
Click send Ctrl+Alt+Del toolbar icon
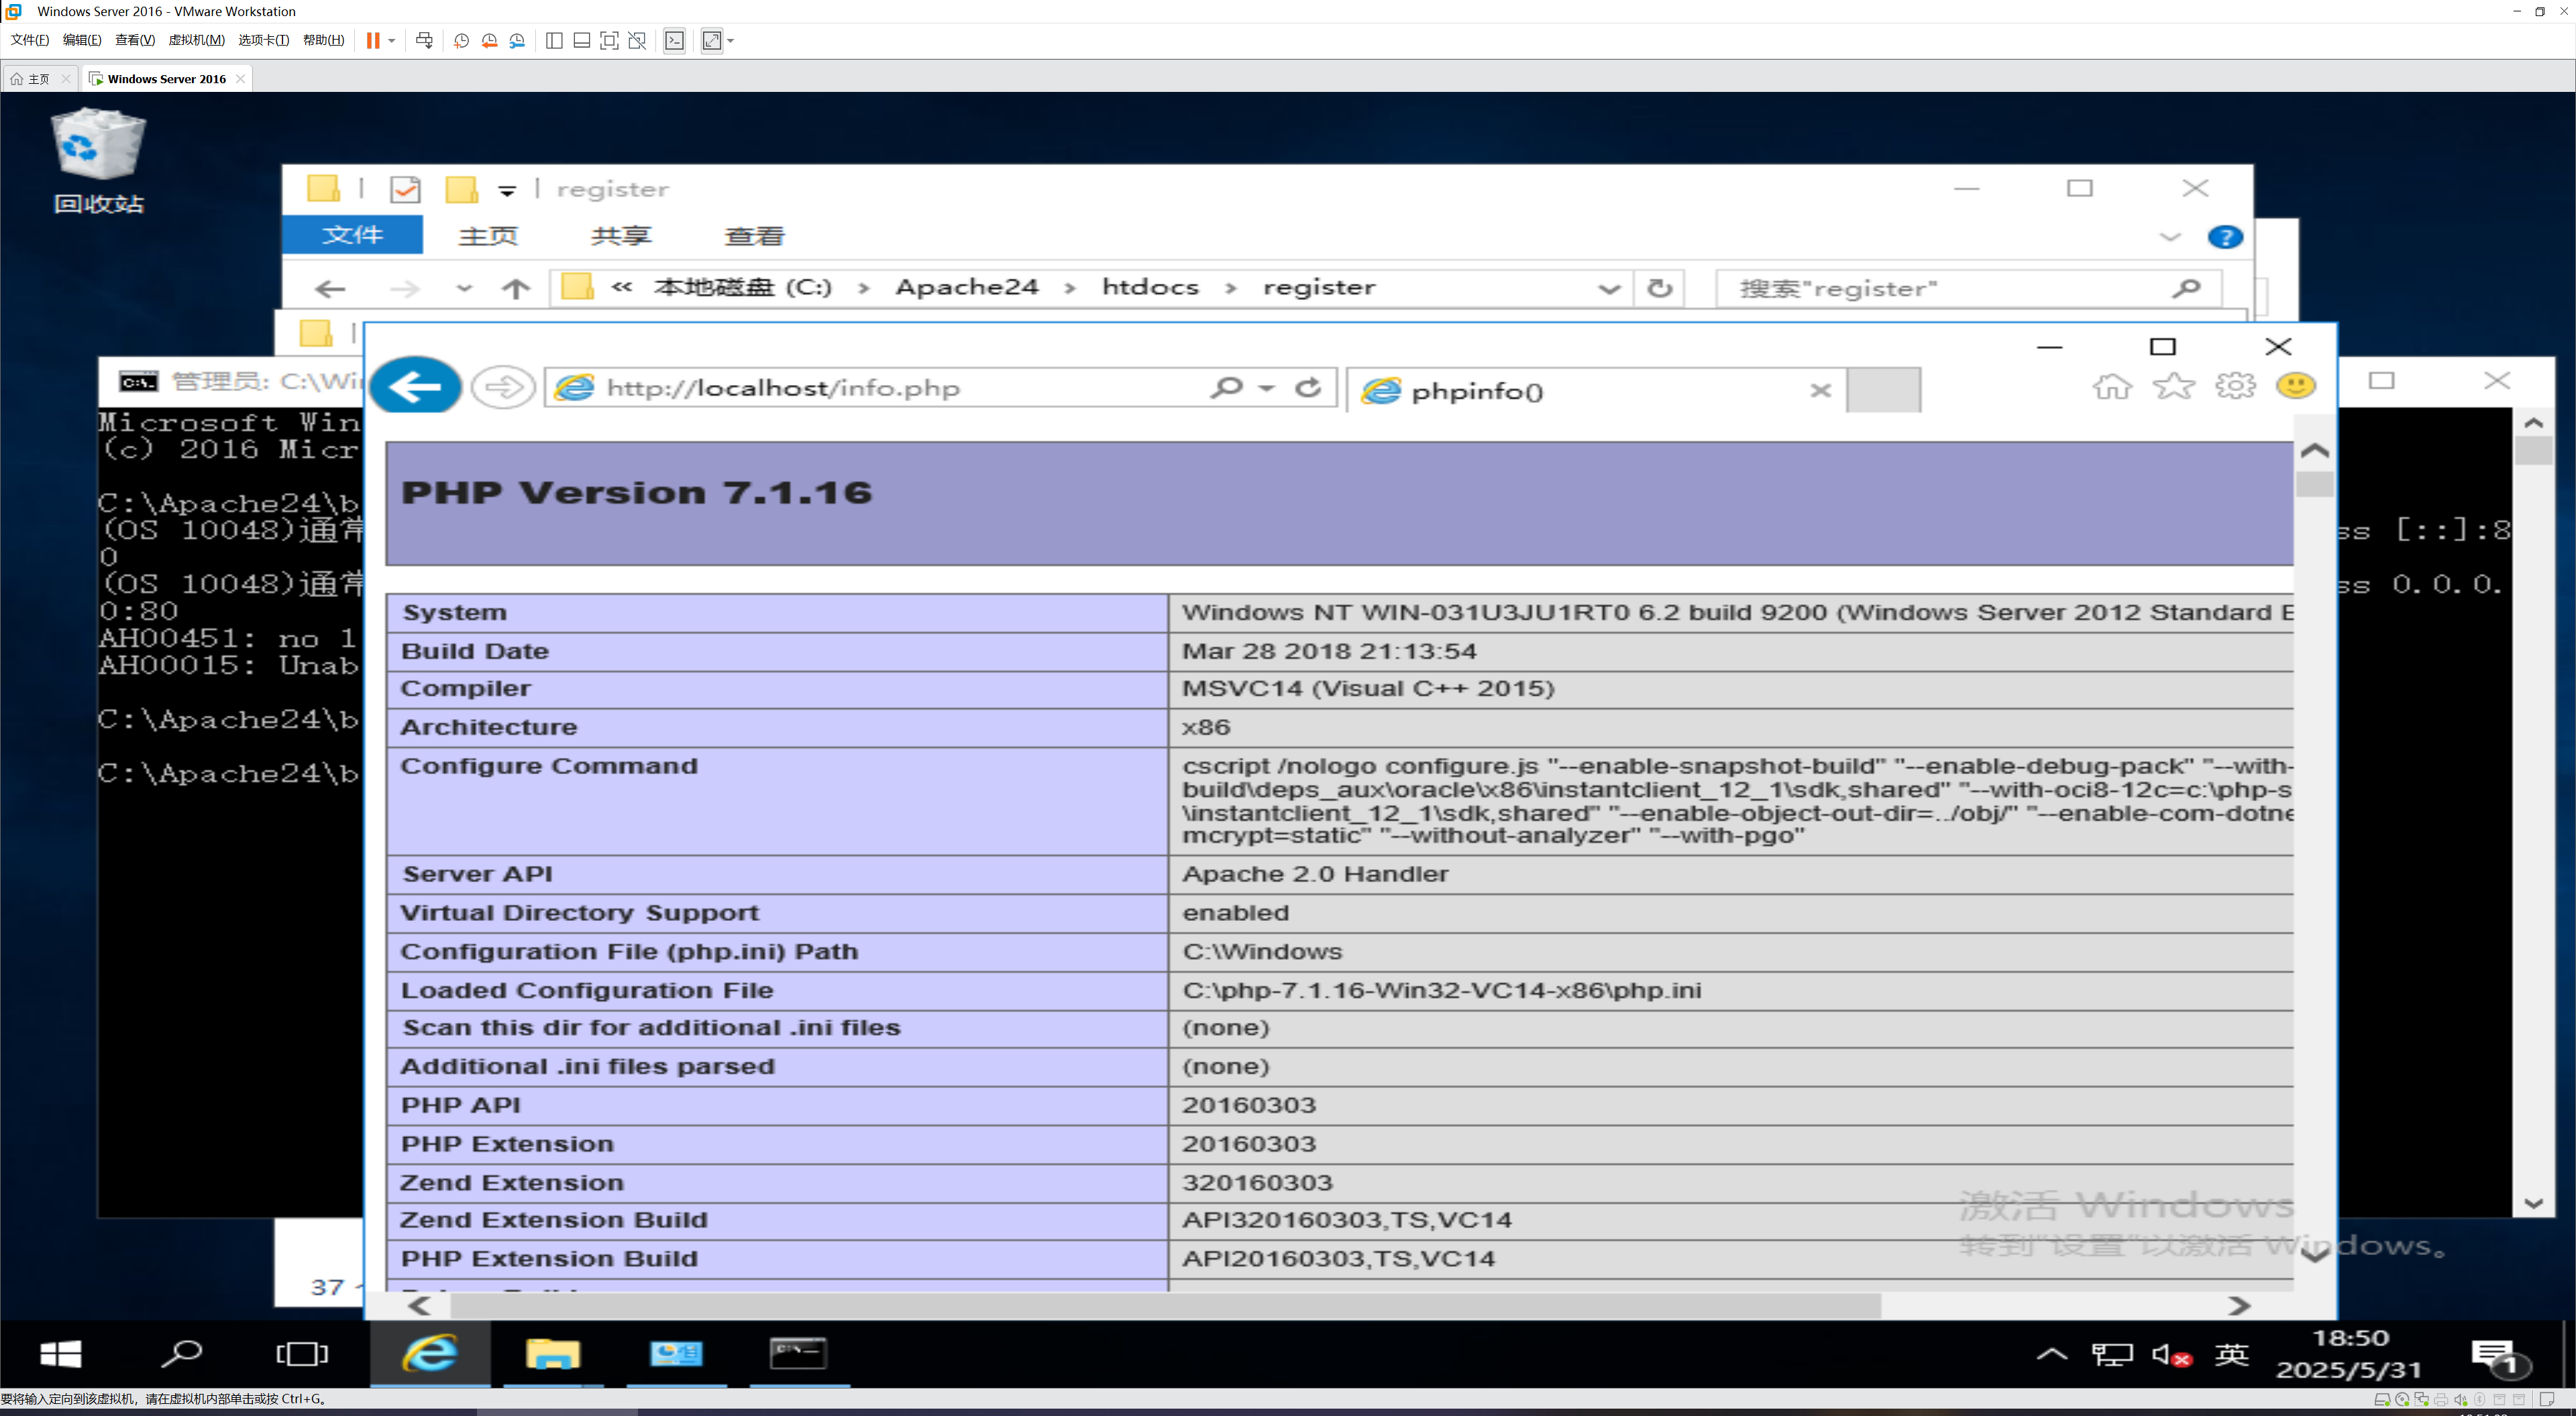pyautogui.click(x=424, y=41)
